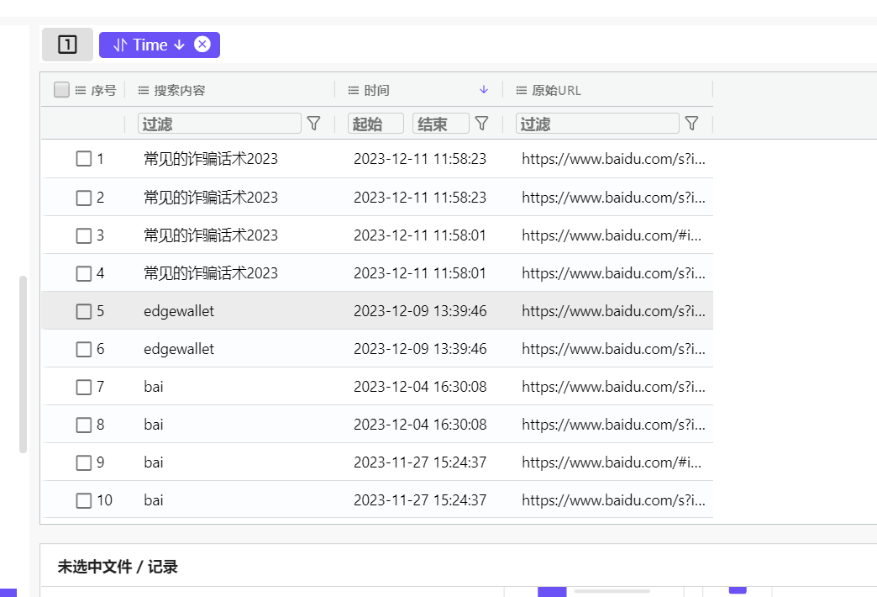
Task: Check the checkbox for row 9
Action: coord(84,462)
